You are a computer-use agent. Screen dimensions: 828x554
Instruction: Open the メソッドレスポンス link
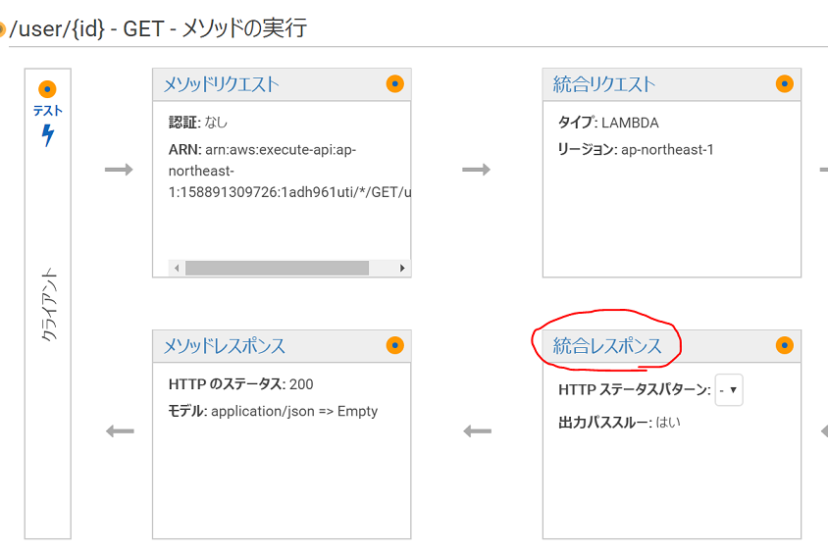pyautogui.click(x=225, y=346)
